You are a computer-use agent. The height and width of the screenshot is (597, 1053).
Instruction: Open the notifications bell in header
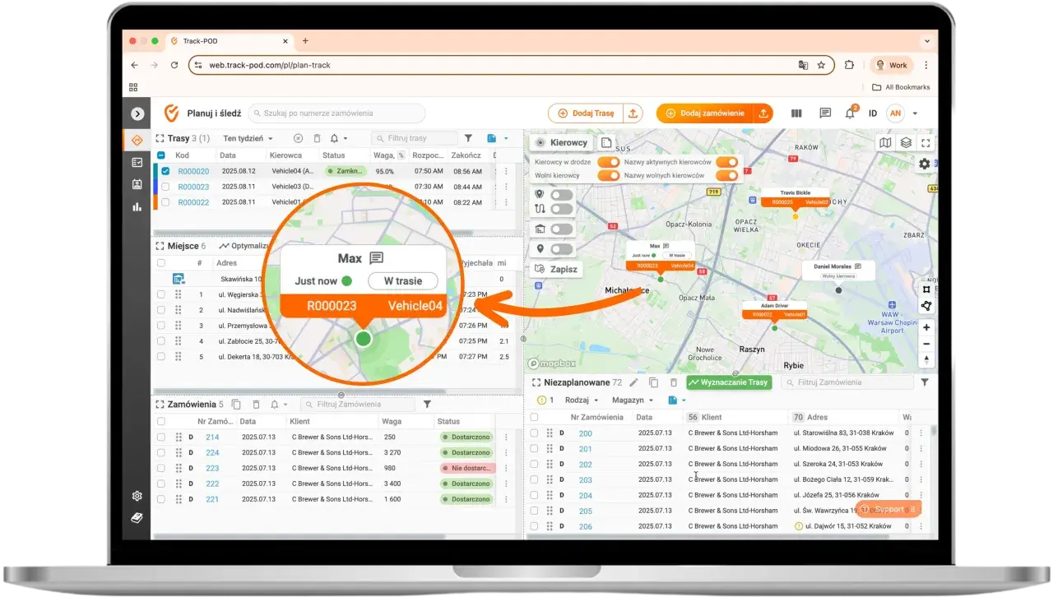tap(850, 113)
